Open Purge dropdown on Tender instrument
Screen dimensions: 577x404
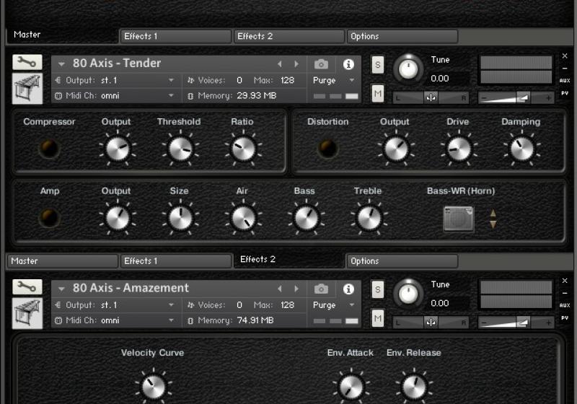(334, 81)
